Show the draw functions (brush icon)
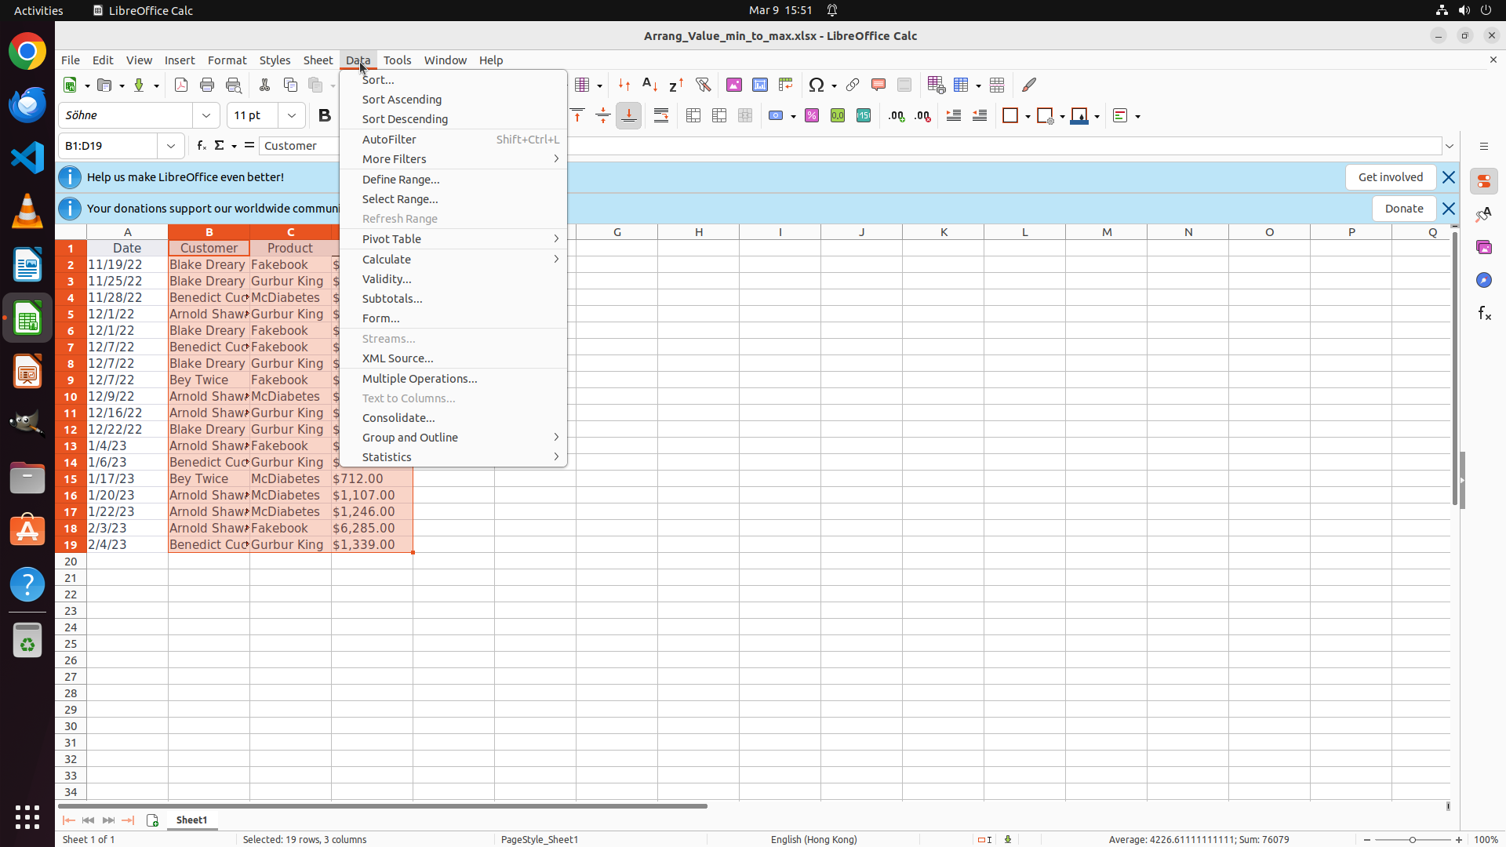 [1029, 85]
